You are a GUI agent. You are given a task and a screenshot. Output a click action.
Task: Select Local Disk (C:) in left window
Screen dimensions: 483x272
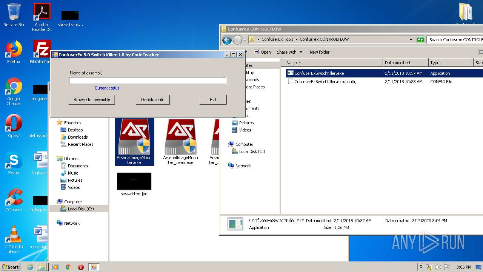79,209
